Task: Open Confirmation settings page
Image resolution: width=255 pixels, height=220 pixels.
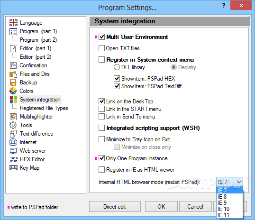Action: click(33, 65)
